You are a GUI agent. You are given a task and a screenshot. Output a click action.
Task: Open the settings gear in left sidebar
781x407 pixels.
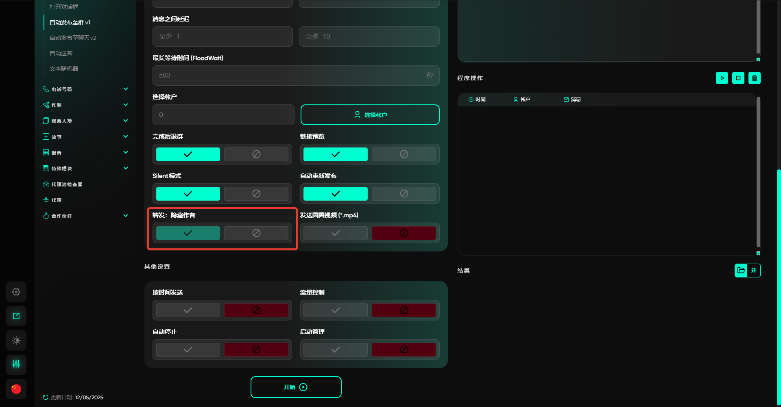pyautogui.click(x=16, y=292)
